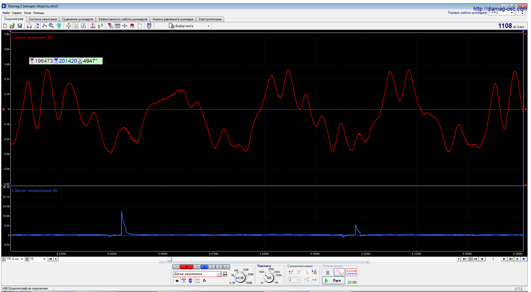The width and height of the screenshot is (531, 292).
Task: Click sync on rising curve icon
Action: coord(291,272)
